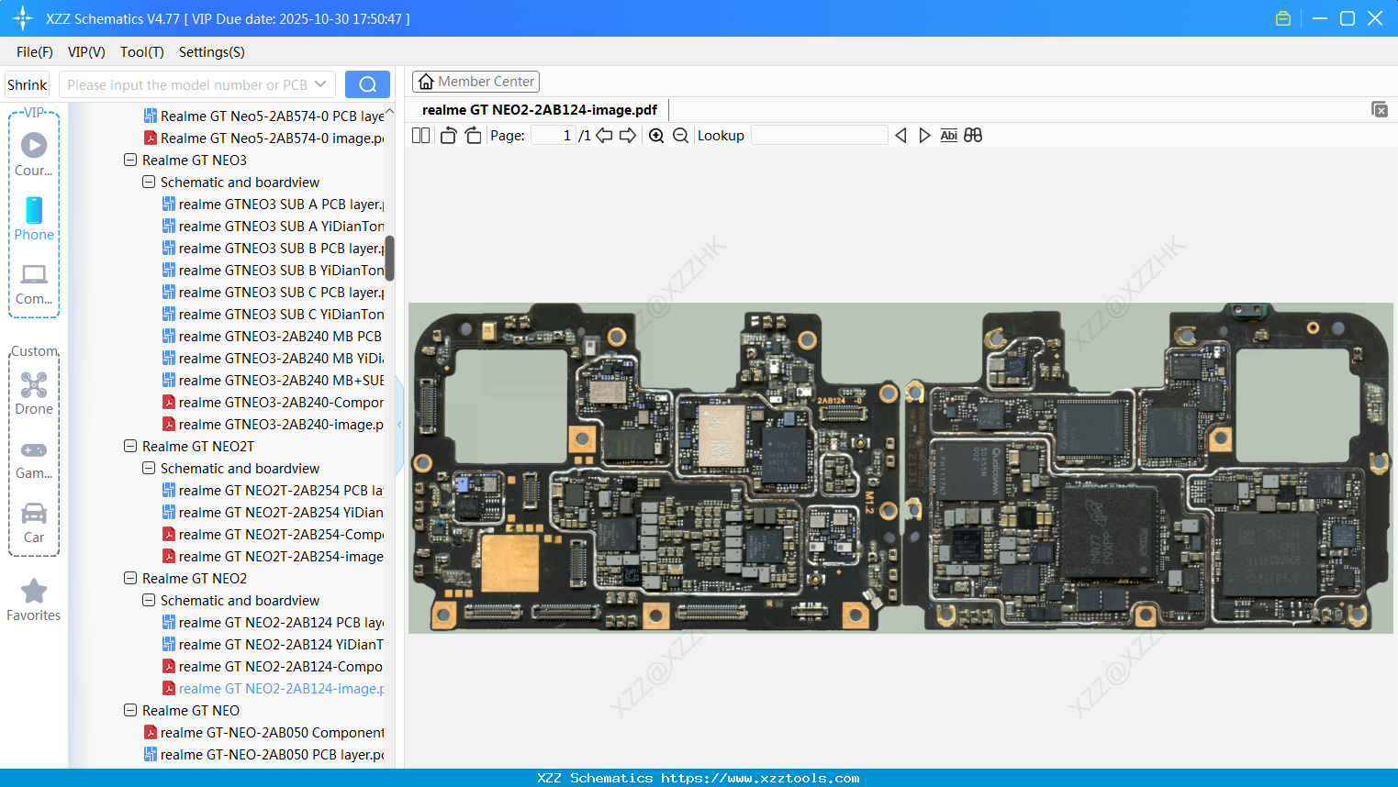Image resolution: width=1398 pixels, height=787 pixels.
Task: Open realme GTNEO3 SUB C PCB layer file
Action: click(274, 292)
